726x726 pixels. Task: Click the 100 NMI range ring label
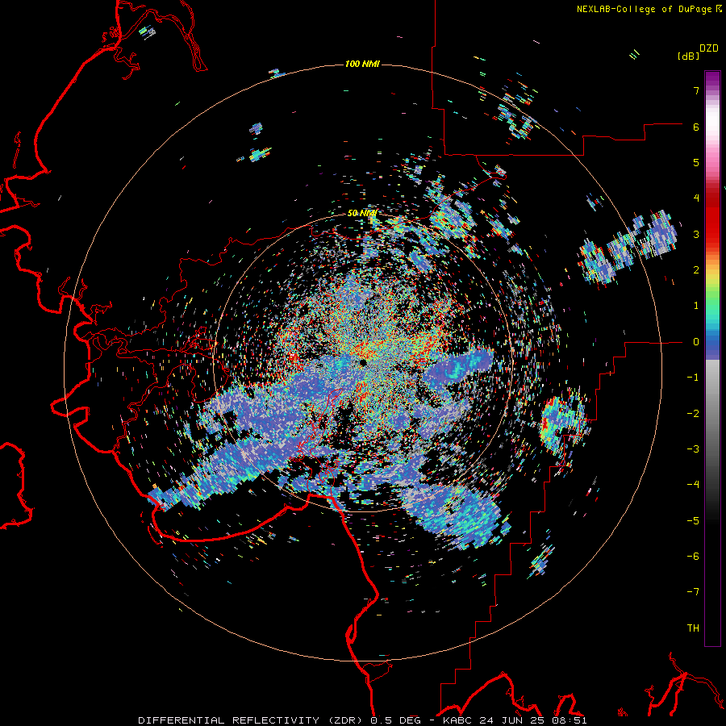[362, 64]
